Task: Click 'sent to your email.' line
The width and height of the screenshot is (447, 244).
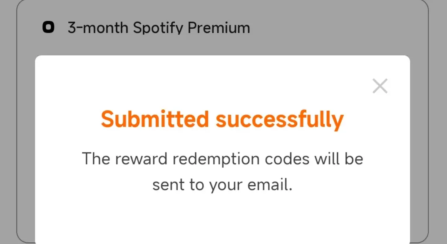Action: tap(222, 185)
